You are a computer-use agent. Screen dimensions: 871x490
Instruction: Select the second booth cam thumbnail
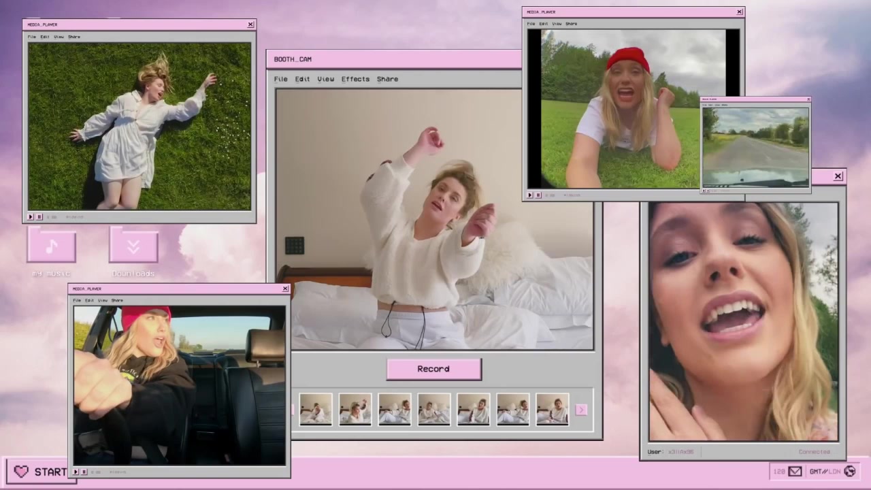point(355,410)
